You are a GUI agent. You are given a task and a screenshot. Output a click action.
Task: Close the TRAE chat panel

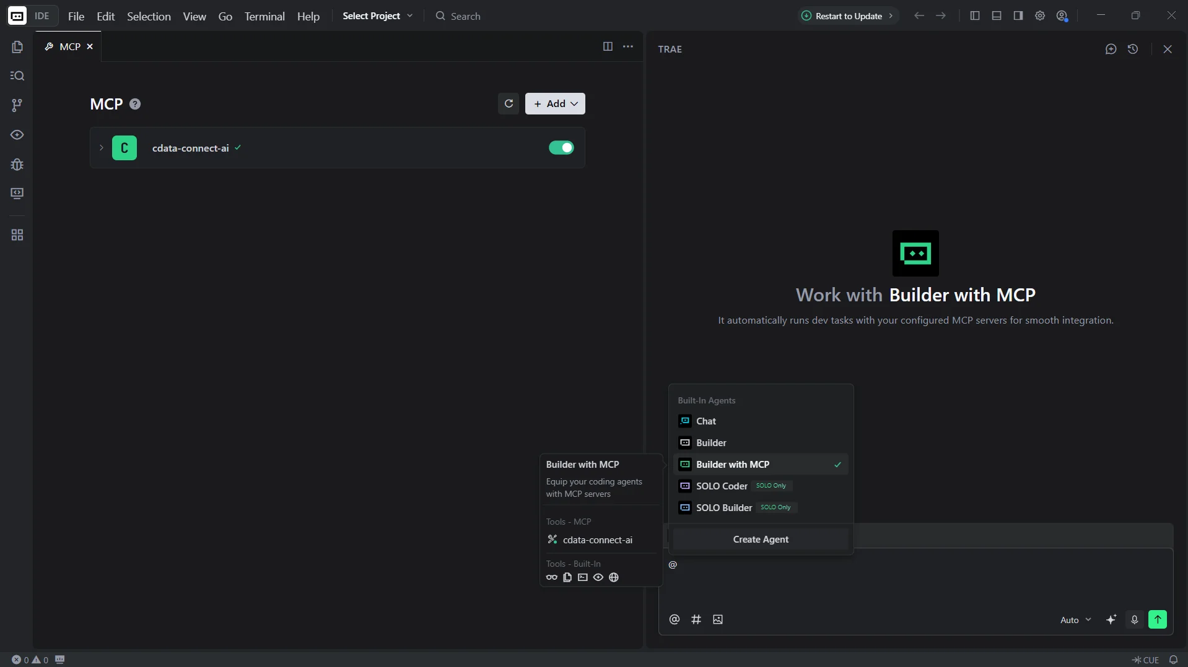[1168, 49]
